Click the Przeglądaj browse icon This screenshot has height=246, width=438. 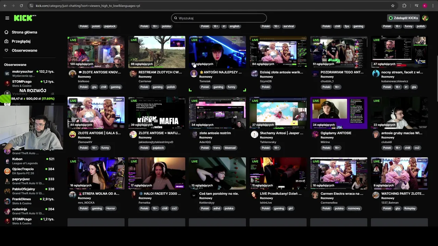tap(7, 41)
